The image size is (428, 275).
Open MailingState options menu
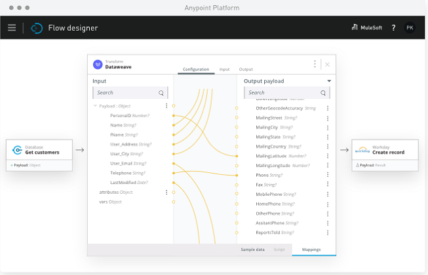(328, 137)
